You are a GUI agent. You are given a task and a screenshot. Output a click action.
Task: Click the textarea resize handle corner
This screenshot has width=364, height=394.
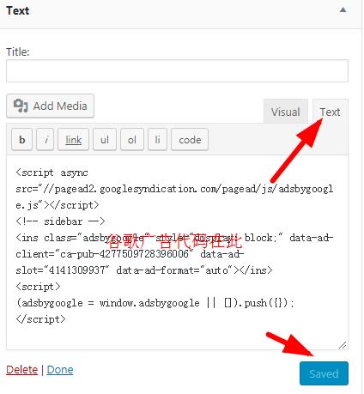[343, 345]
